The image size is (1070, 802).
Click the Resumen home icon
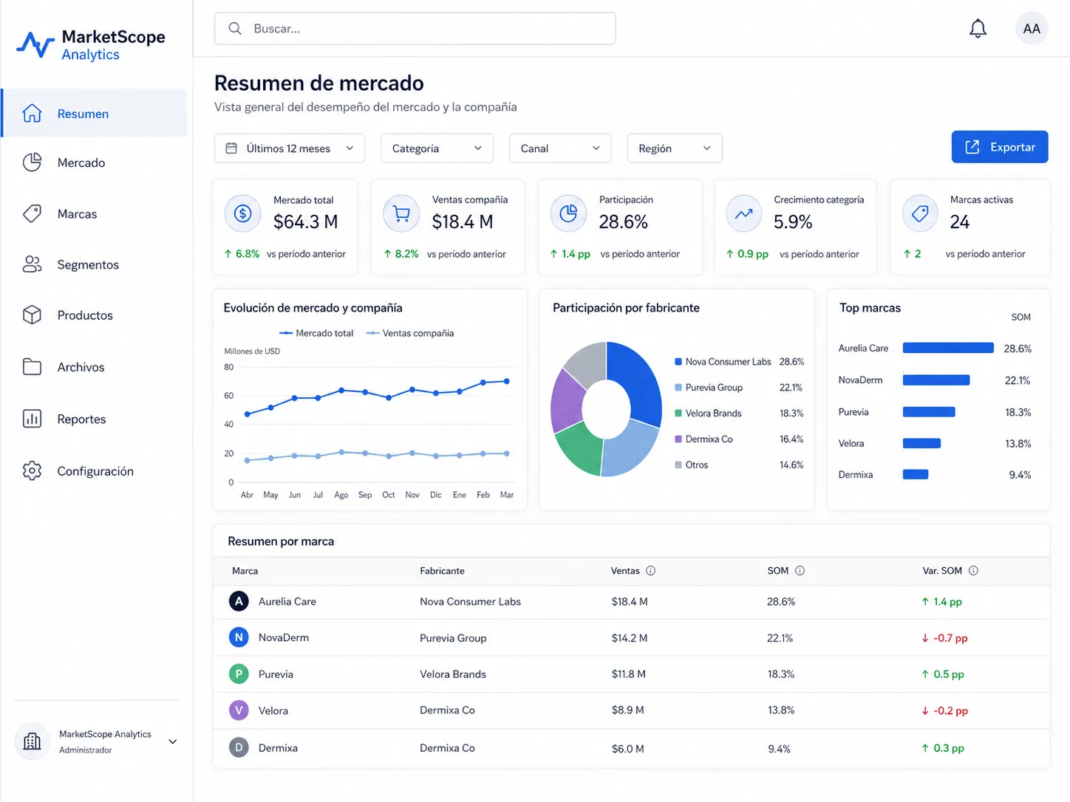coord(32,114)
